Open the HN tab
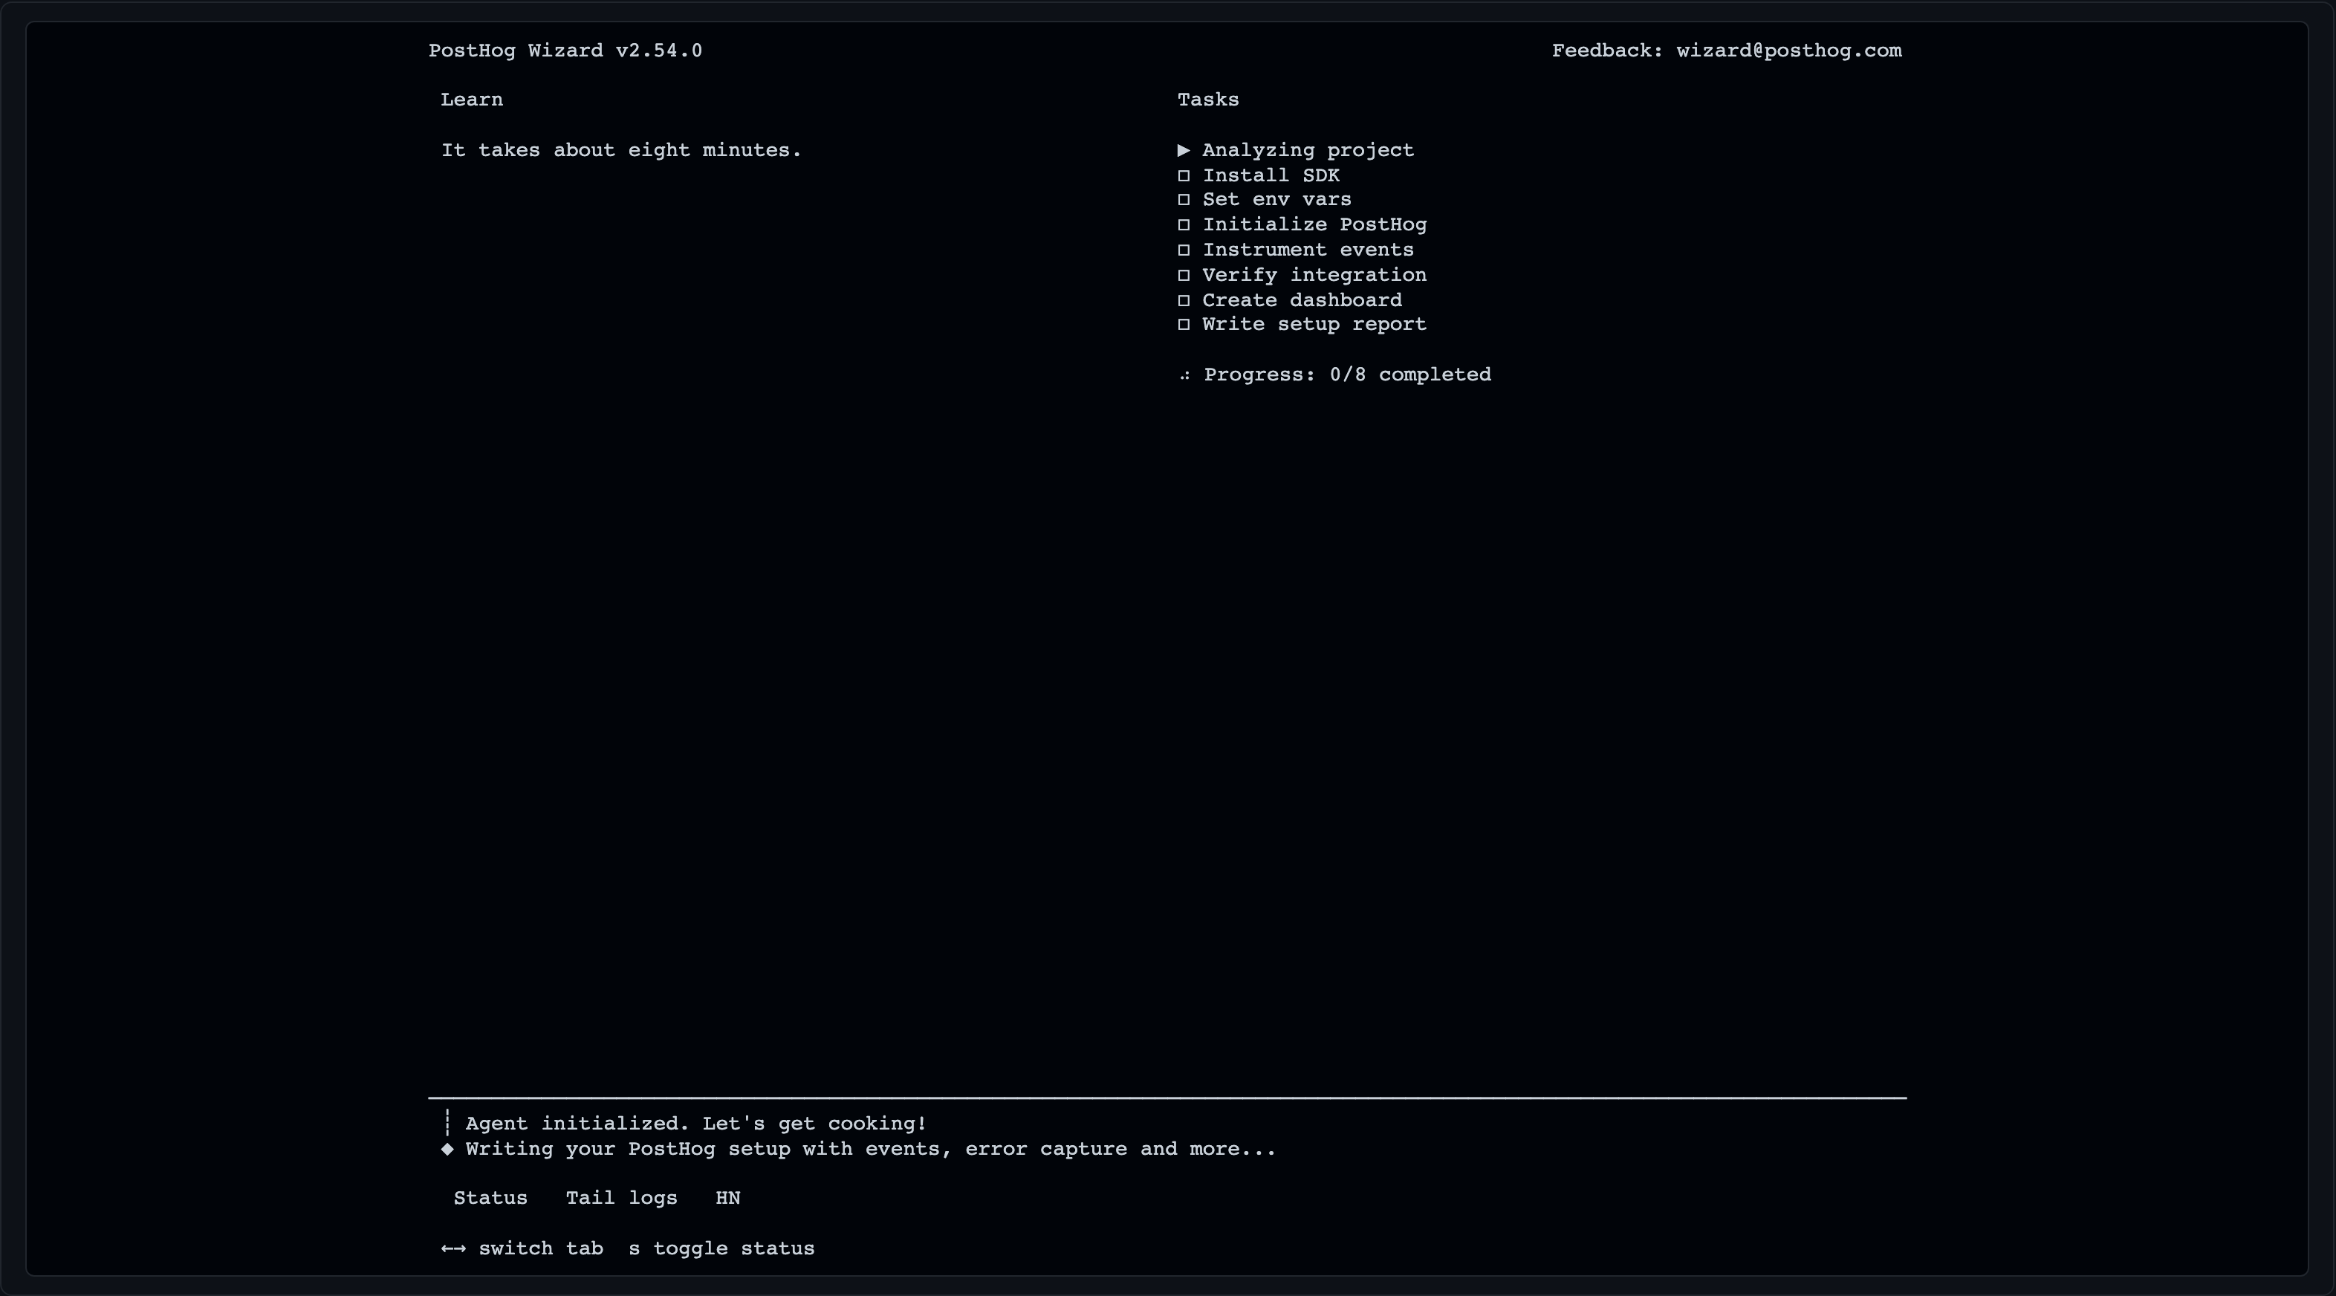This screenshot has height=1296, width=2336. pos(727,1198)
